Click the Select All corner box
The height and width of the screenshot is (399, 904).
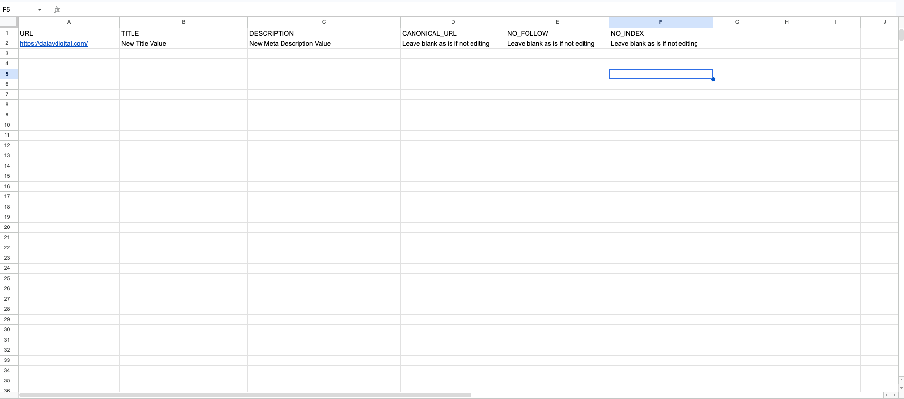(x=9, y=22)
